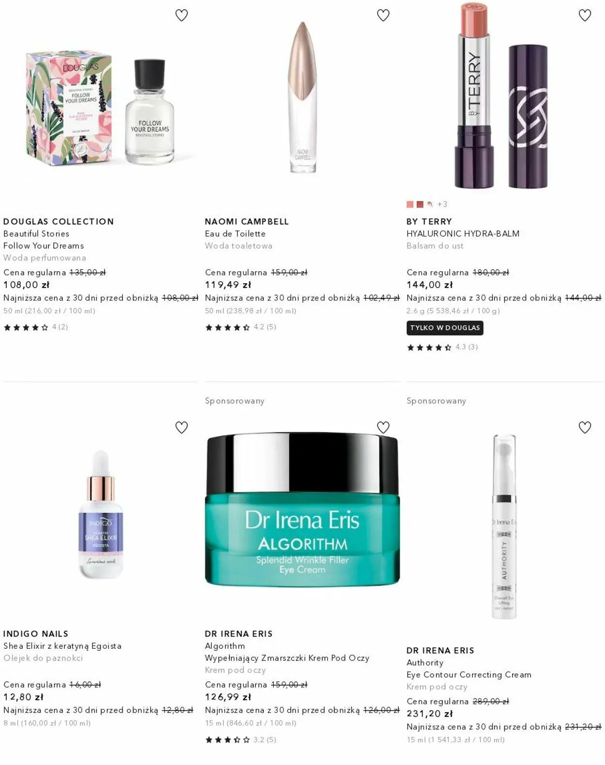
Task: View the Indigo Shea Elixir bottle image
Action: tap(101, 514)
